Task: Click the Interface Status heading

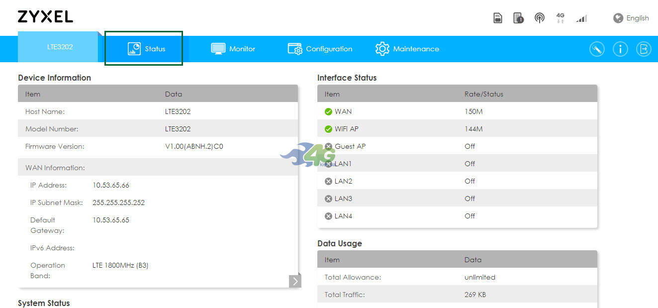Action: [347, 78]
